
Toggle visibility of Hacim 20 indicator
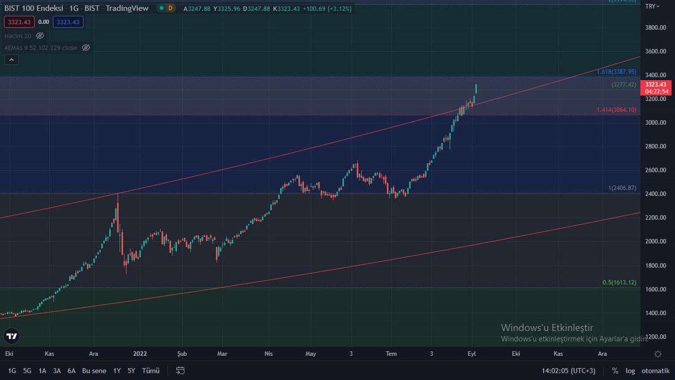(x=40, y=35)
